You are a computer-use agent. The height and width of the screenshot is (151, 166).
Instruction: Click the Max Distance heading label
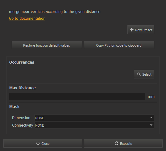pyautogui.click(x=23, y=88)
